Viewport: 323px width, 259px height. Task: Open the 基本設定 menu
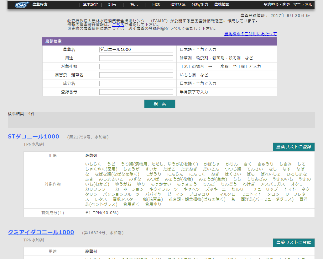(90, 4)
